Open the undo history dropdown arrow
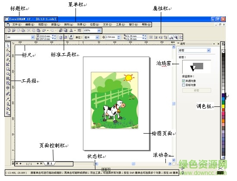This screenshot has width=237, height=181. point(48,31)
